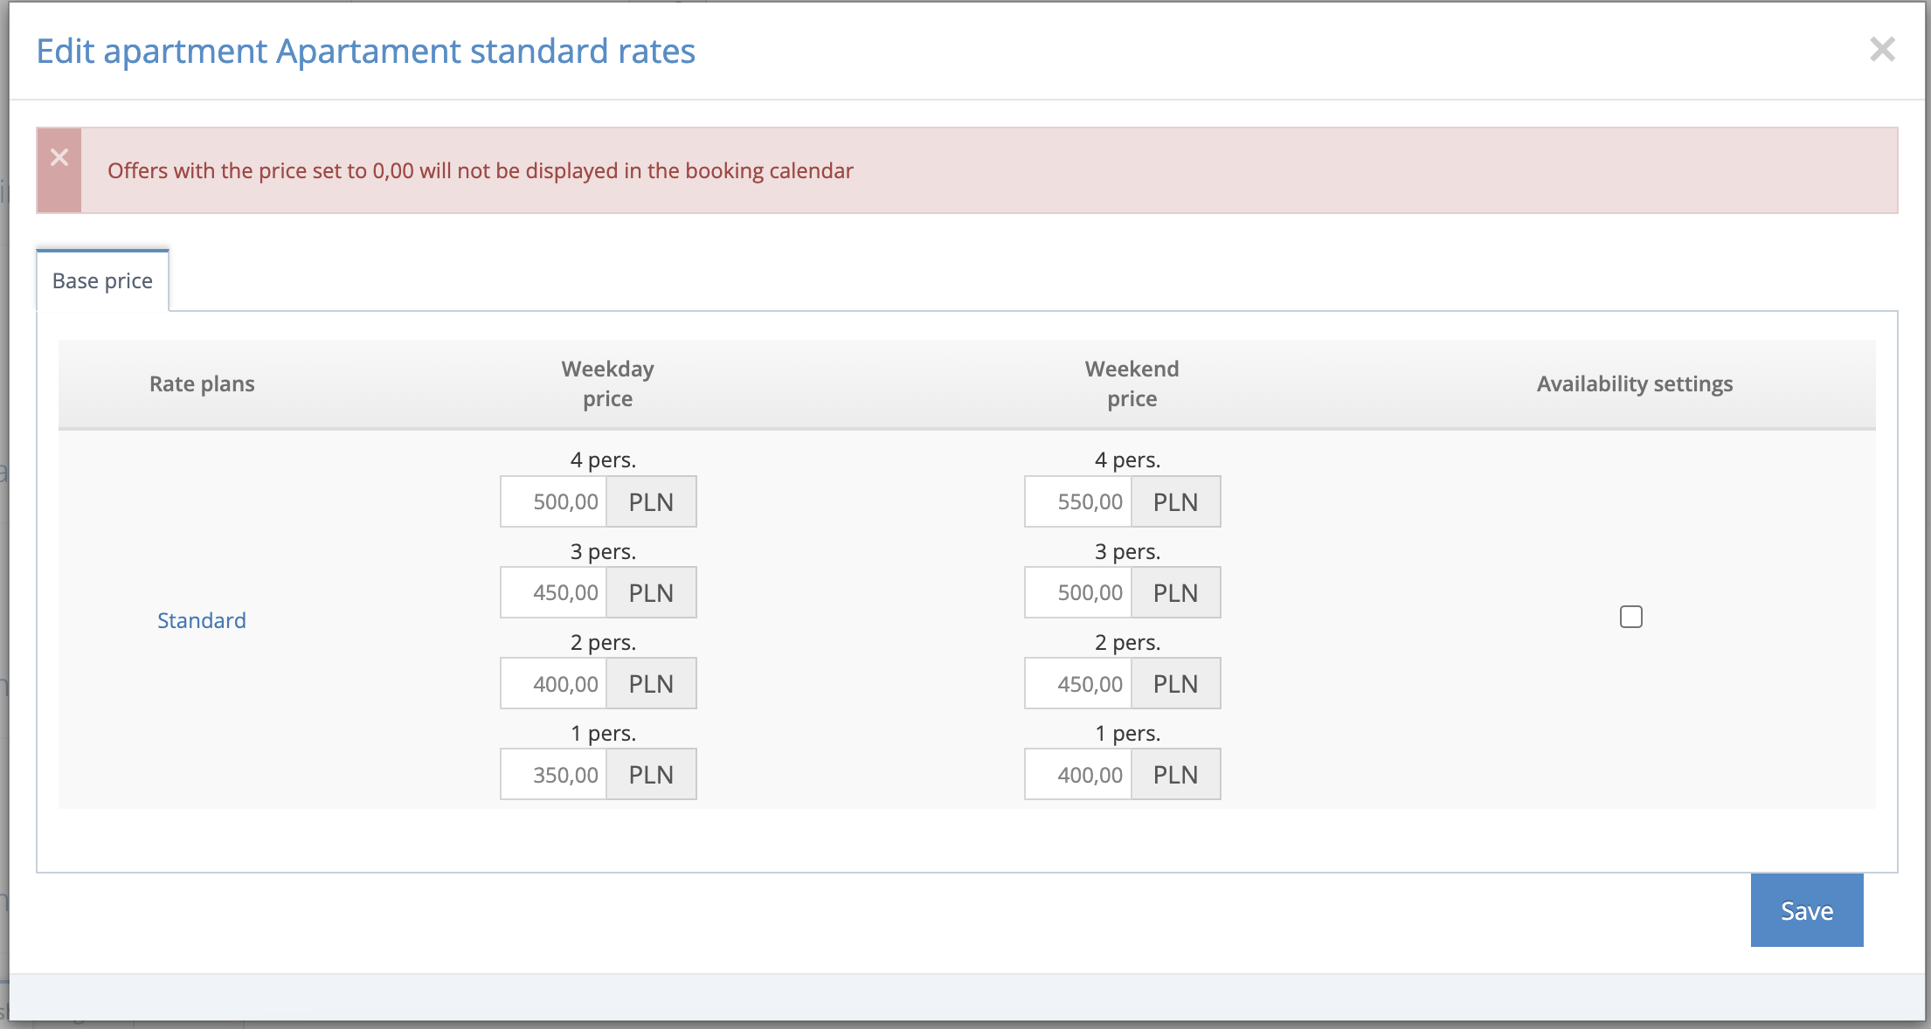Enable the availability settings checkbox
The height and width of the screenshot is (1029, 1931).
1630,617
